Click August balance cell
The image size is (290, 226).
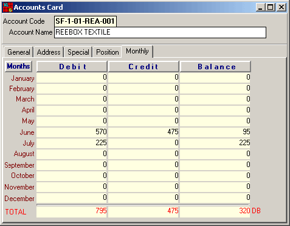[215, 154]
